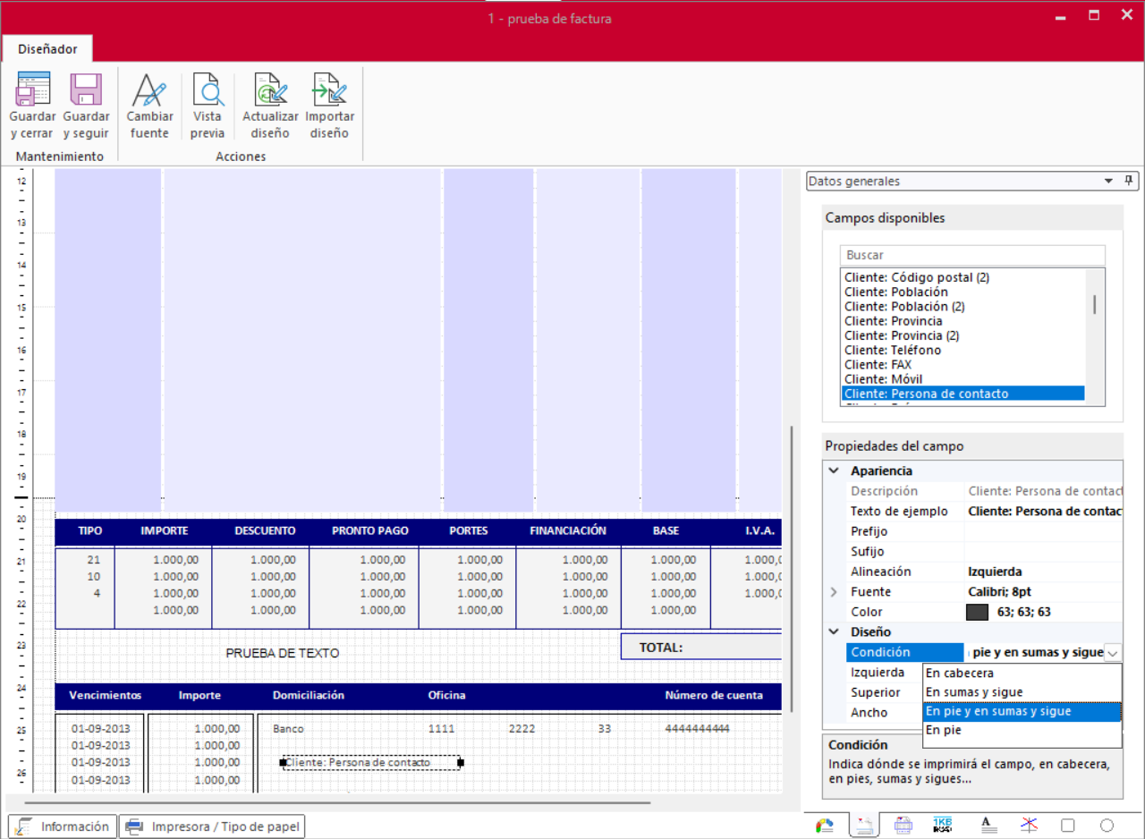Viewport: 1145px width, 839px height.
Task: Open the rectangle shape tab icon
Action: tap(1067, 826)
